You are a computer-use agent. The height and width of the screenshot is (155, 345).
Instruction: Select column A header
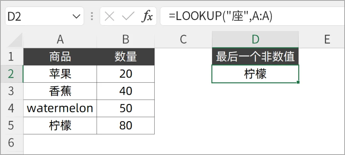(x=60, y=40)
